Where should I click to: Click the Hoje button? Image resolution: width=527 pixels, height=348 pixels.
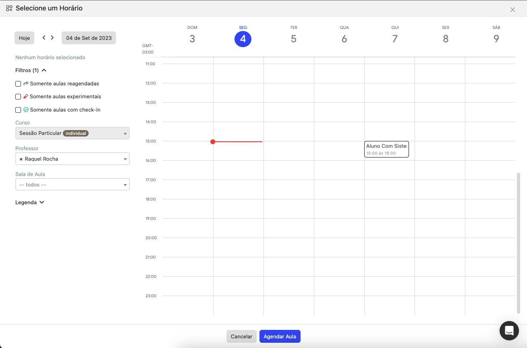coord(24,38)
